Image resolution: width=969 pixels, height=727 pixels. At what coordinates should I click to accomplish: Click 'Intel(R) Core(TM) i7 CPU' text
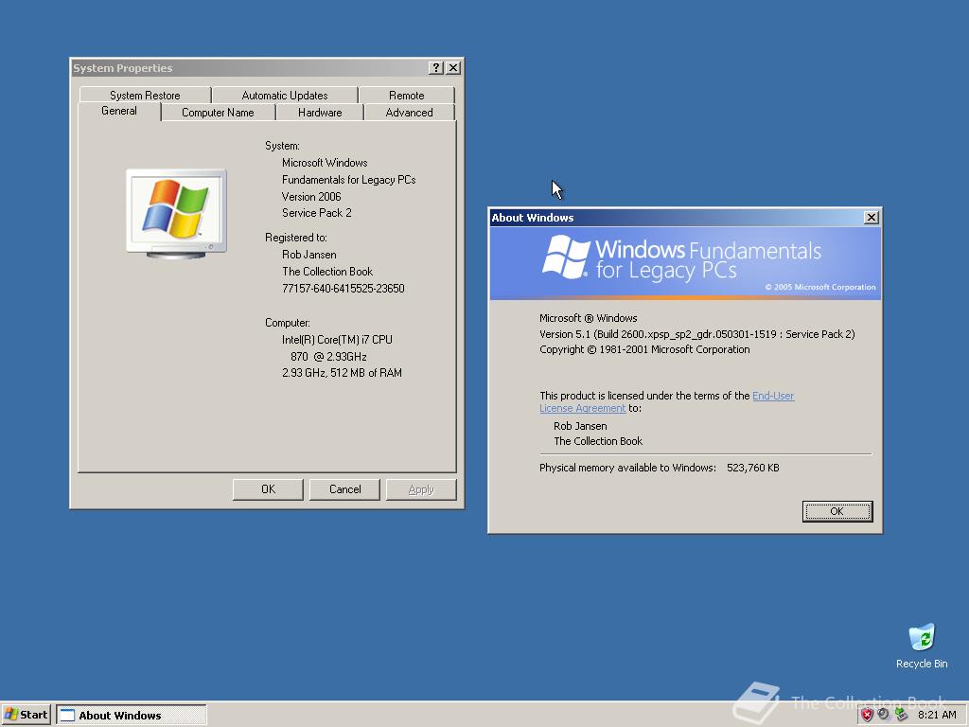click(x=337, y=340)
